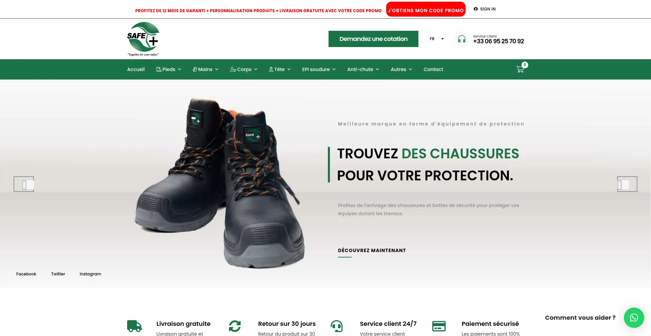Open the Contact menu item

pos(433,69)
